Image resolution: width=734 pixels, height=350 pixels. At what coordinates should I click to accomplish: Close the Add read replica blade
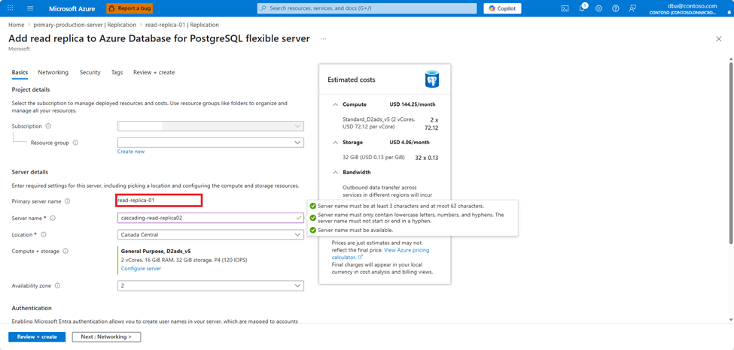(x=718, y=39)
